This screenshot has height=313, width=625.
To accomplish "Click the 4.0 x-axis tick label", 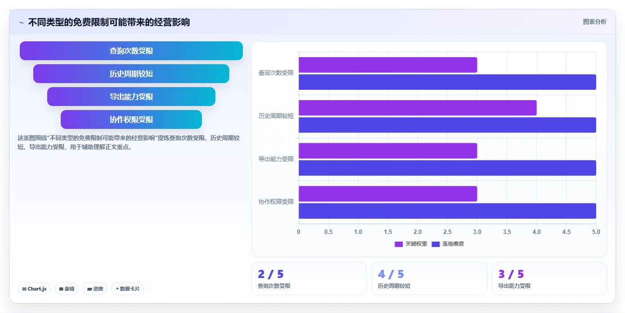I will 536,232.
